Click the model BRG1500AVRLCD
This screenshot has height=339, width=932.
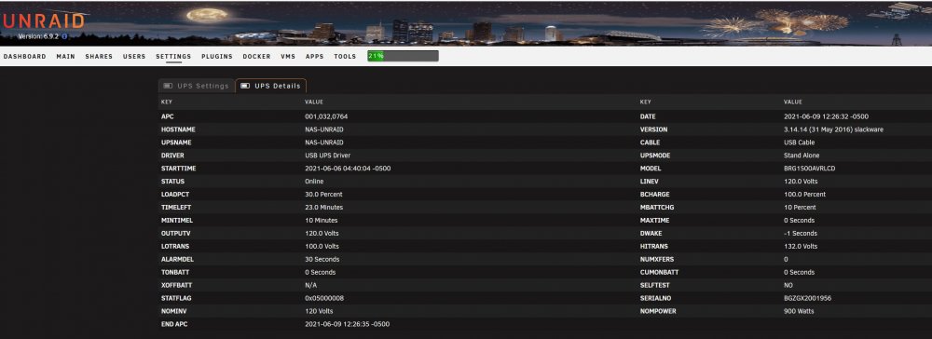click(x=811, y=169)
